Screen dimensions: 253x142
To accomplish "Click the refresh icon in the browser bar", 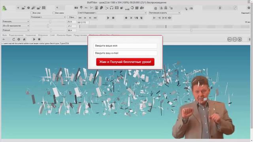I will point(13,39).
